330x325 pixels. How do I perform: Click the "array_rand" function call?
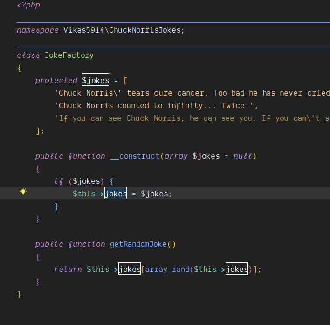pos(167,269)
